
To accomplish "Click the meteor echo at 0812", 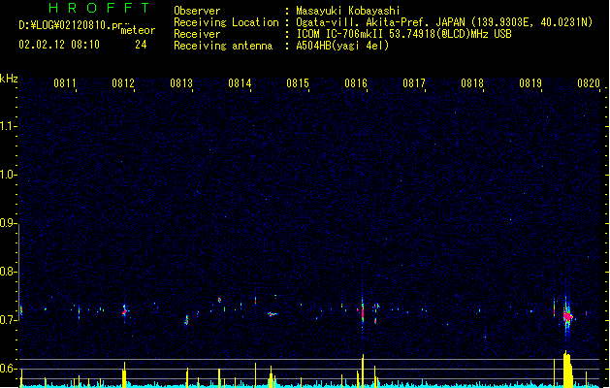I will [124, 311].
